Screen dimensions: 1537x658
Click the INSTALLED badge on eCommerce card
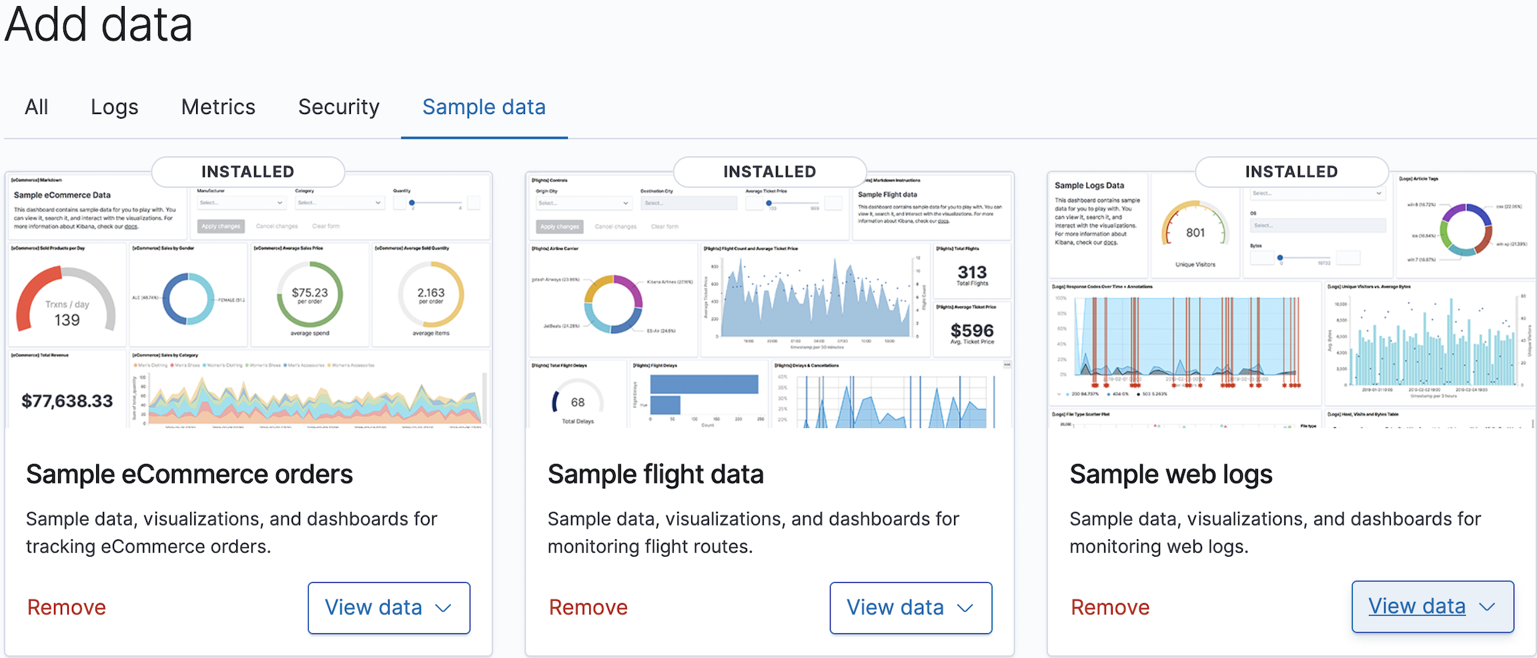coord(247,171)
